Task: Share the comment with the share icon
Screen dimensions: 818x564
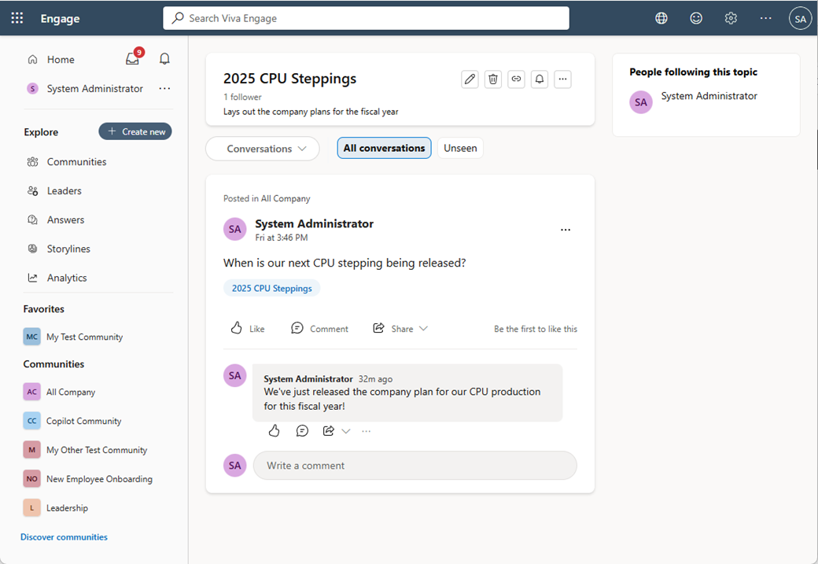Action: point(329,430)
